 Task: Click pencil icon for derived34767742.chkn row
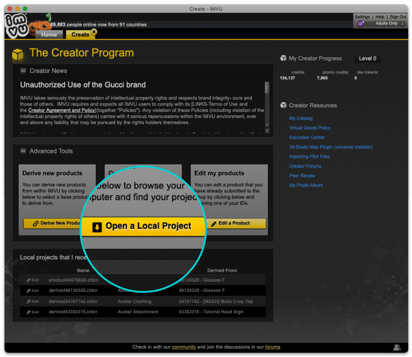[28, 301]
